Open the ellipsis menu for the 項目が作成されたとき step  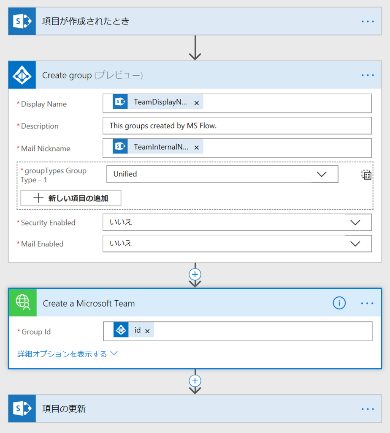tap(368, 21)
